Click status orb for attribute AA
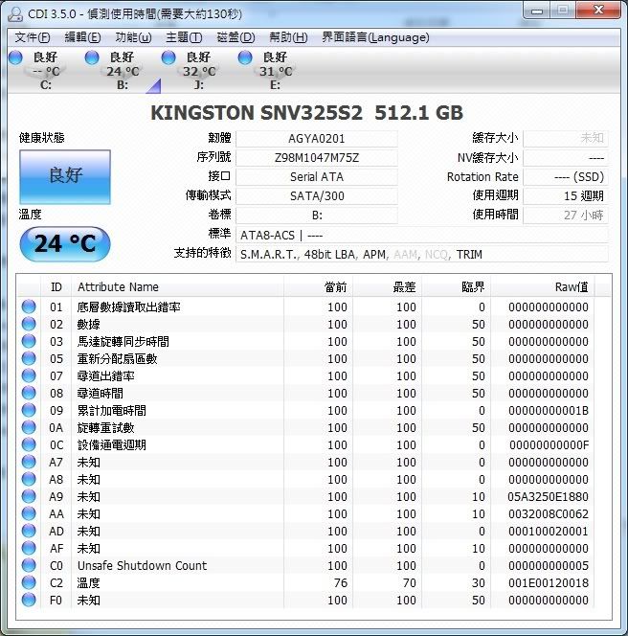 click(x=29, y=513)
